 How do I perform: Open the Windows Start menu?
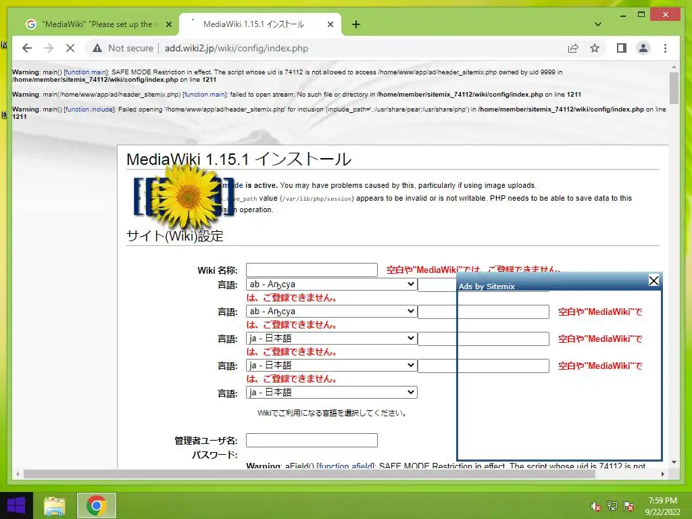click(x=16, y=505)
